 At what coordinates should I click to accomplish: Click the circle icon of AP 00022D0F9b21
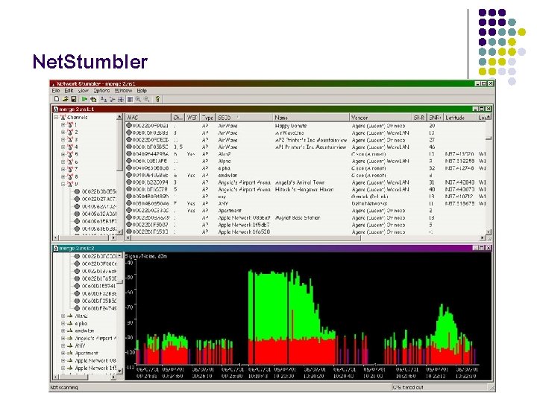[129, 126]
